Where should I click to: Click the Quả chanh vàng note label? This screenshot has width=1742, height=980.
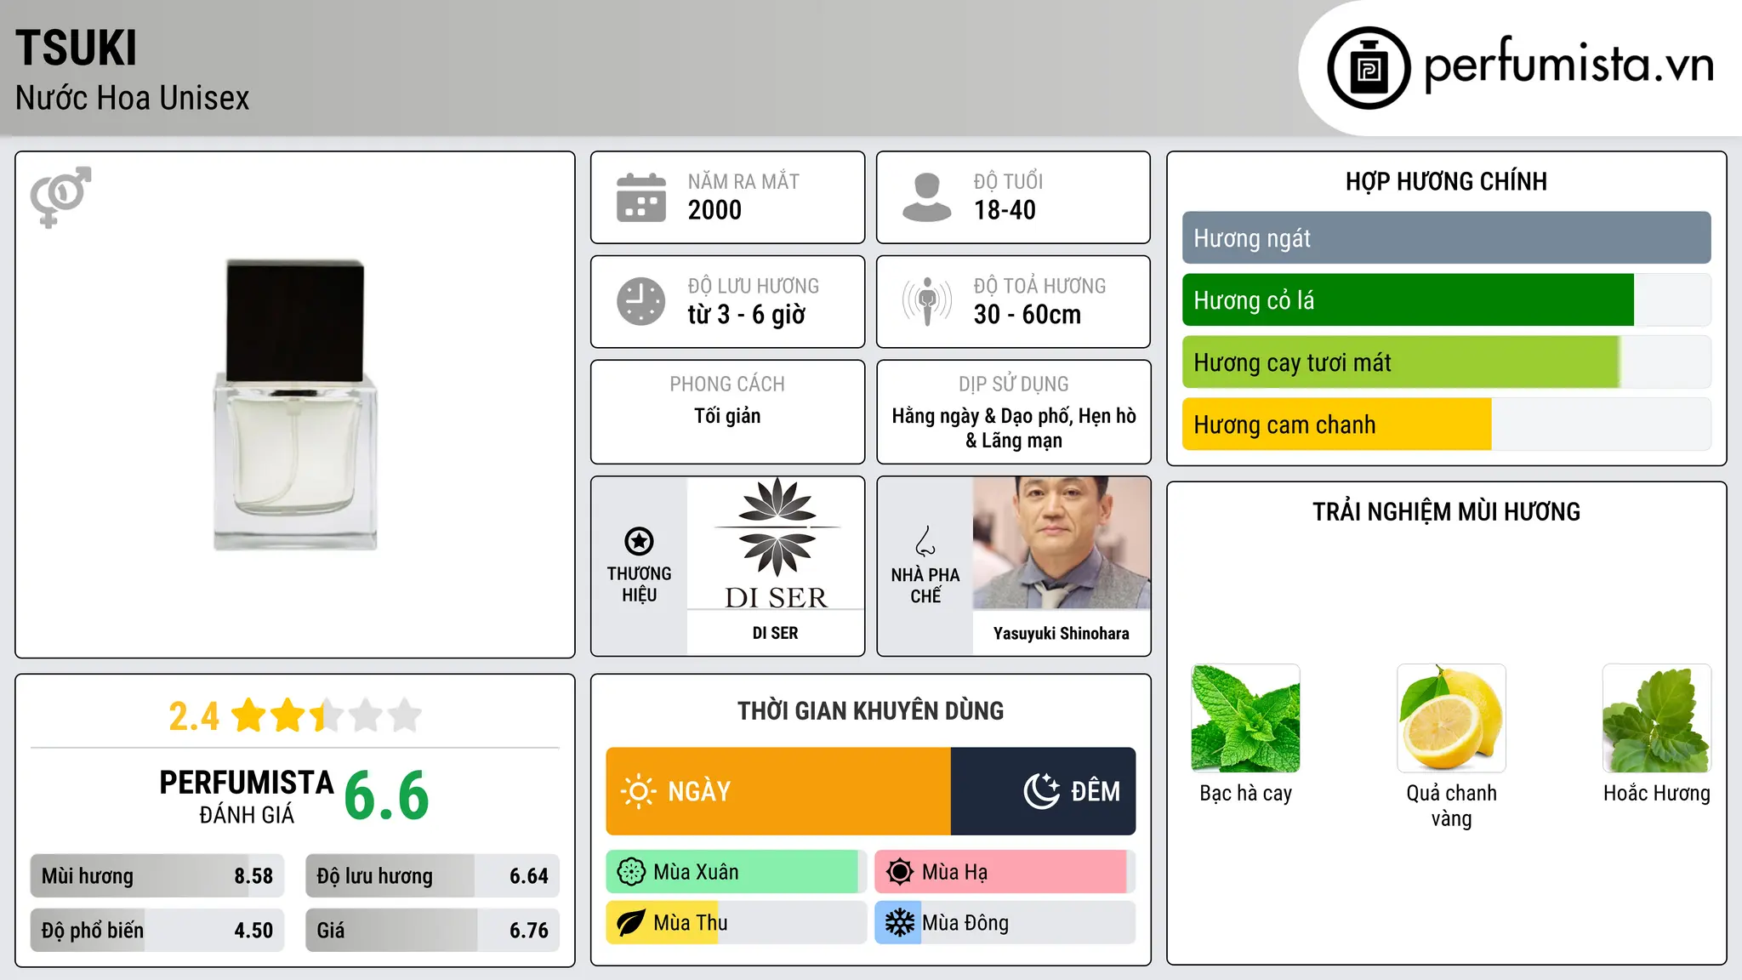pyautogui.click(x=1451, y=806)
